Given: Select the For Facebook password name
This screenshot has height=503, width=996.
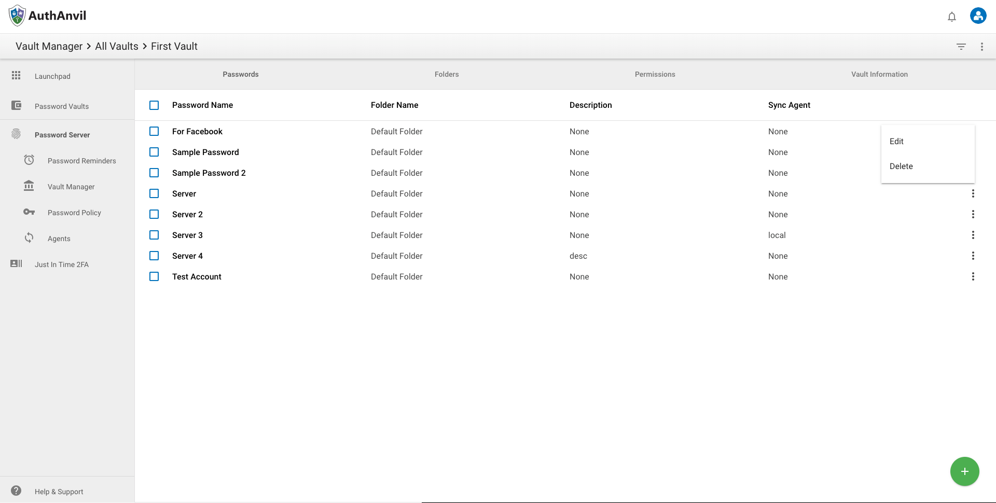Looking at the screenshot, I should pos(197,131).
